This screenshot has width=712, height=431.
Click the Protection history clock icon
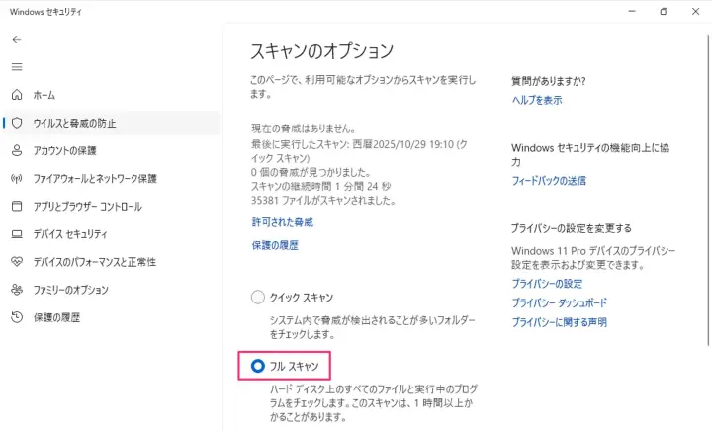[16, 317]
